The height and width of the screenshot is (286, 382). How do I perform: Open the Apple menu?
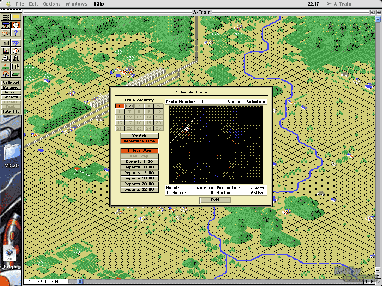coord(9,4)
